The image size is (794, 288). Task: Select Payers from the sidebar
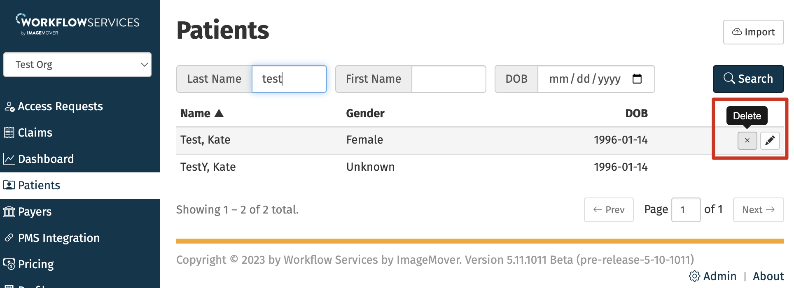(35, 212)
